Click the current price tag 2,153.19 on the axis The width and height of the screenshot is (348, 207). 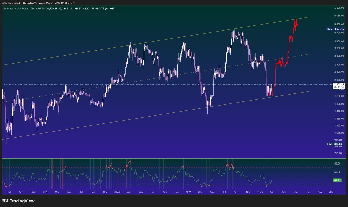339,84
